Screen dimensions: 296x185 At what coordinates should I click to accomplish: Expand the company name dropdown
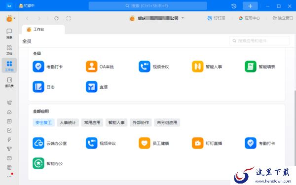[183, 18]
